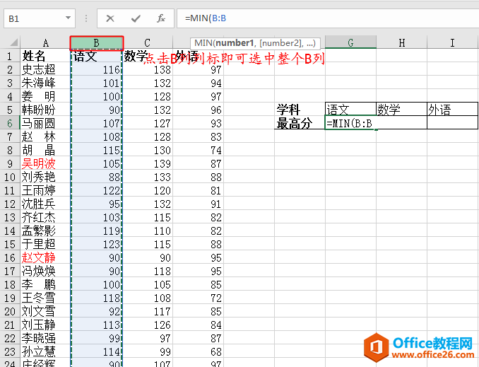Screen dimensions: 479x367
Task: Click 语文 score 116 for 史志超
Action: (97, 69)
